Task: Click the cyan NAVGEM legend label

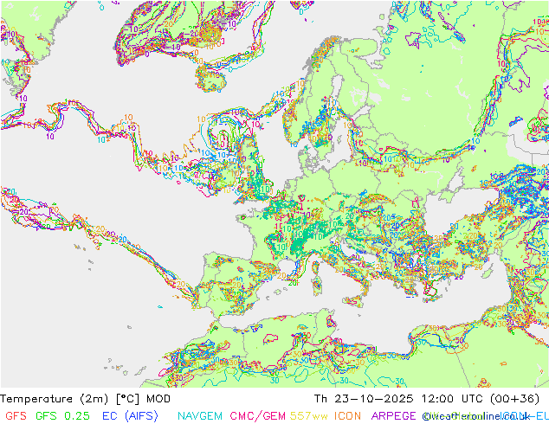Action: click(200, 415)
